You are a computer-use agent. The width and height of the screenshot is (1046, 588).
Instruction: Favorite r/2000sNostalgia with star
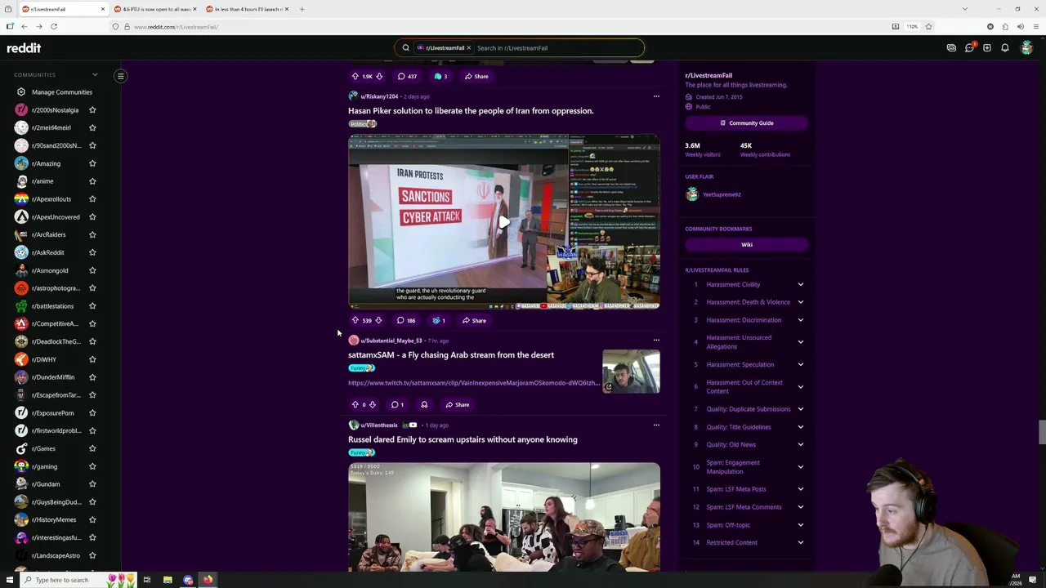(92, 109)
